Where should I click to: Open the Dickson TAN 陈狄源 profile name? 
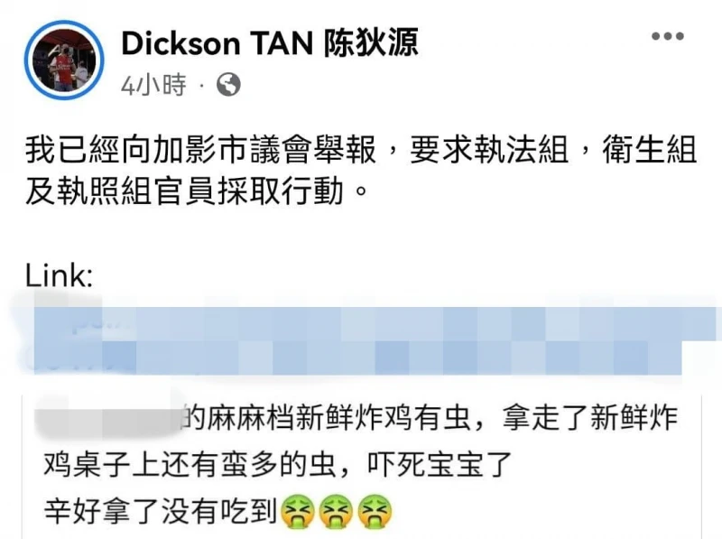click(x=270, y=42)
